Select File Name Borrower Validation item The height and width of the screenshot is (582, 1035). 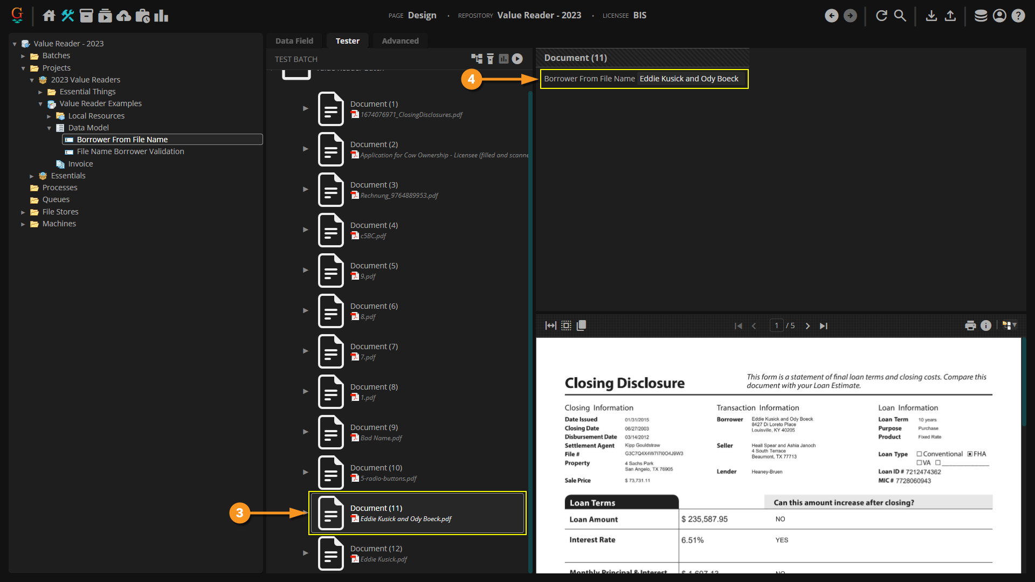[130, 151]
